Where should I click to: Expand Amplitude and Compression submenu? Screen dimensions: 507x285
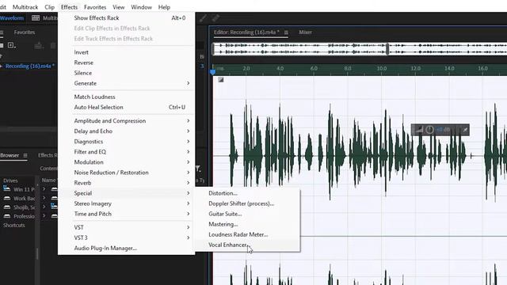[127, 121]
